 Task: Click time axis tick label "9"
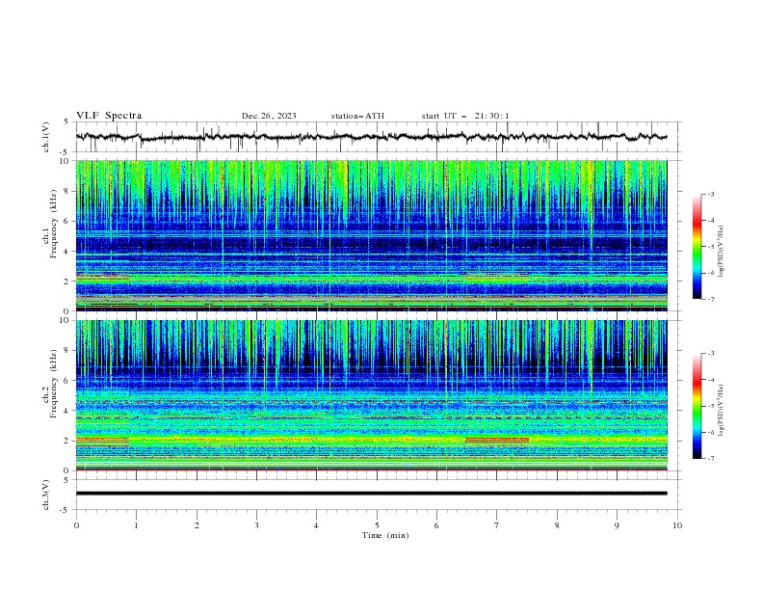coord(617,525)
